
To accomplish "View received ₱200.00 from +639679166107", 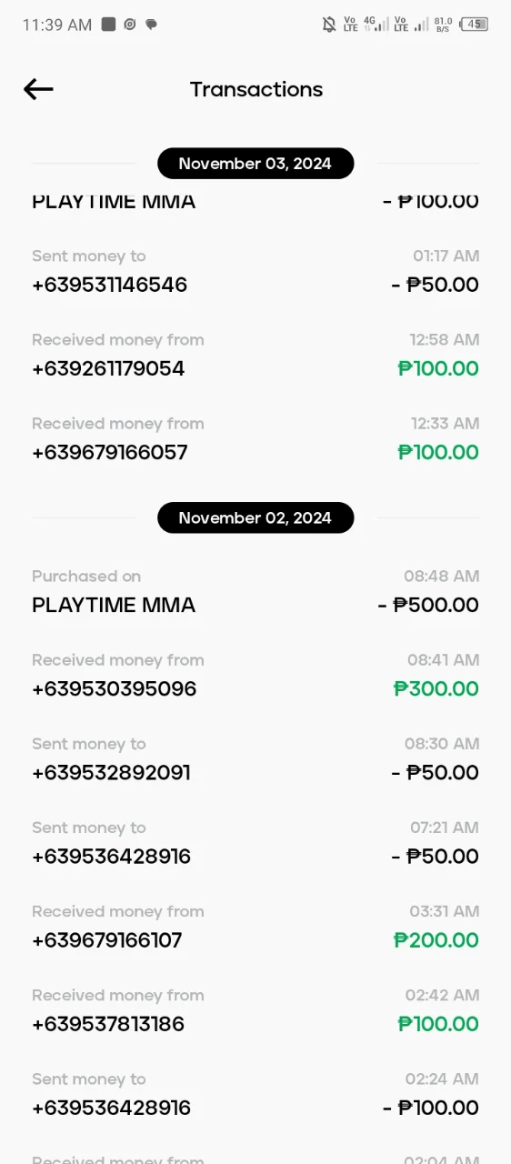I will coord(255,927).
